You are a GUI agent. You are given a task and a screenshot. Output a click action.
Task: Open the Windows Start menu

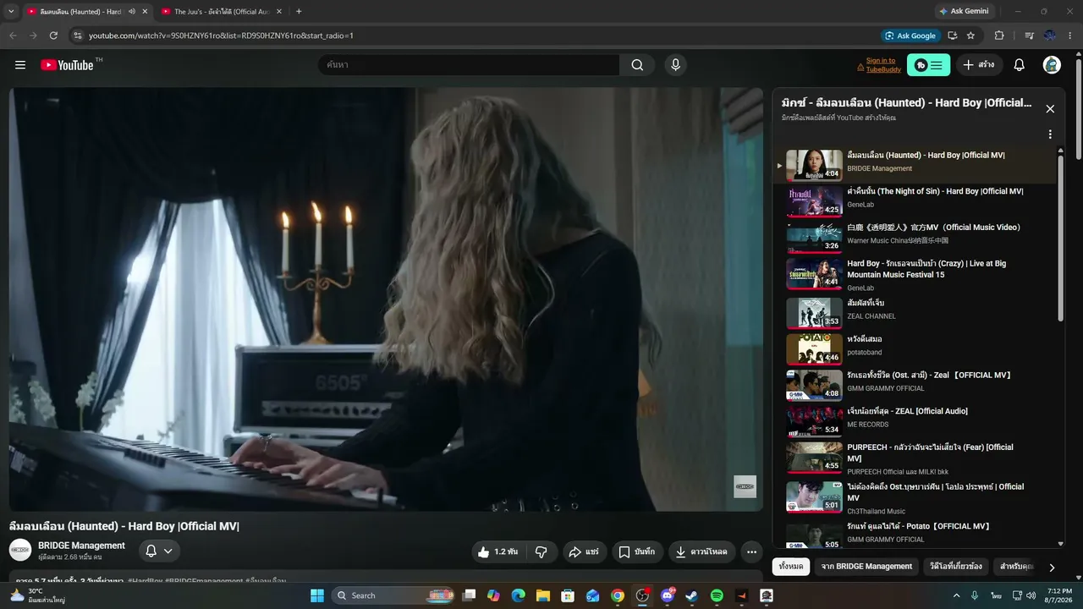[316, 595]
